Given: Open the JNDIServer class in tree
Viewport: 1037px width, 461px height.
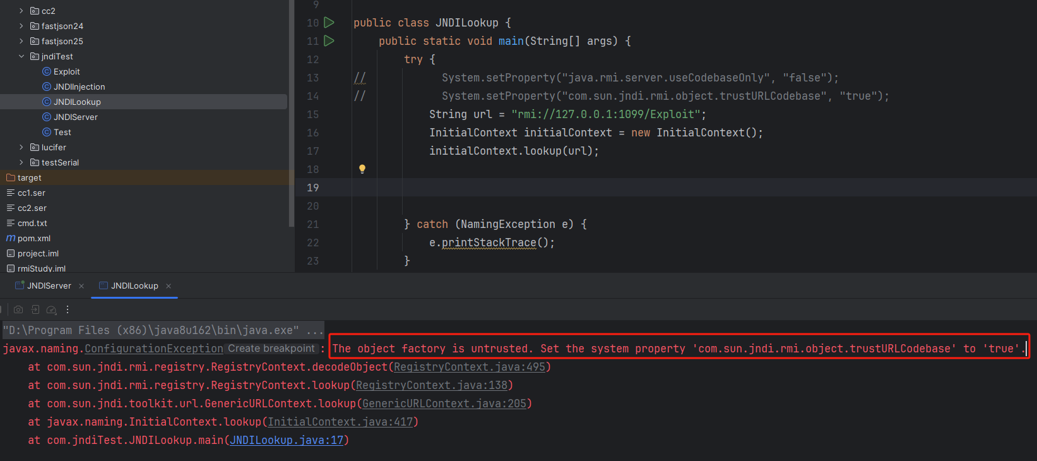Looking at the screenshot, I should pos(75,117).
